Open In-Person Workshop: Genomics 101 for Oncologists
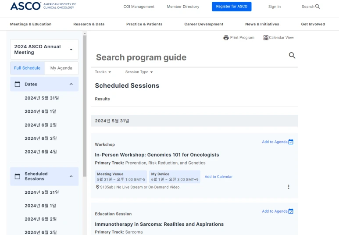This screenshot has width=339, height=235. point(157,155)
